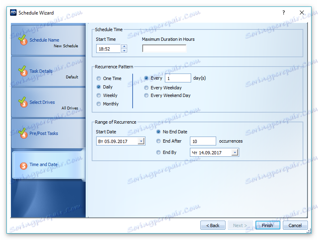The image size is (318, 240).
Task: Open the Time and Date step
Action: click(x=48, y=165)
